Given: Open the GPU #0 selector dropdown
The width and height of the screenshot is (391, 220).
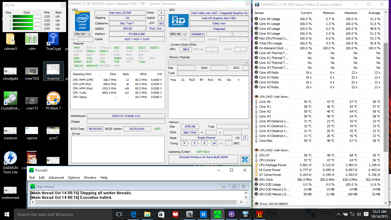Looking at the screenshot, I should pyautogui.click(x=178, y=34).
